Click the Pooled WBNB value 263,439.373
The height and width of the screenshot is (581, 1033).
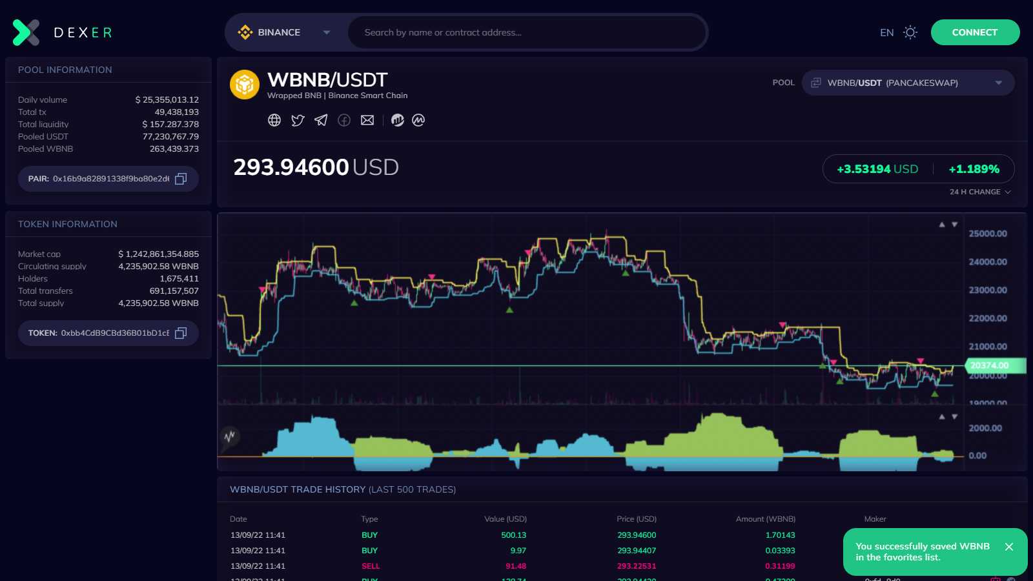[x=174, y=149]
